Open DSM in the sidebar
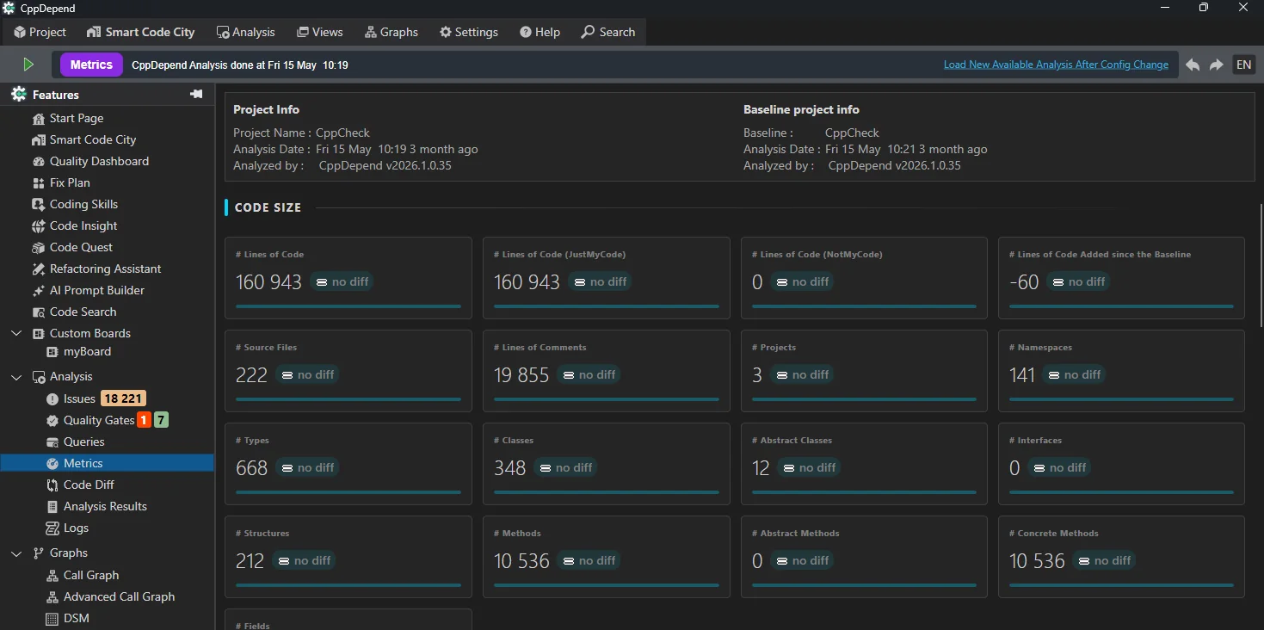 pos(76,618)
